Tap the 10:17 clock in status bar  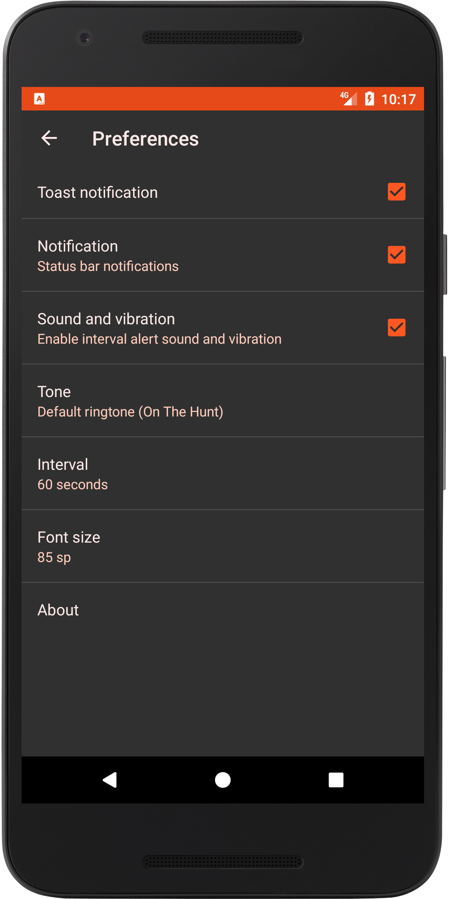point(398,99)
